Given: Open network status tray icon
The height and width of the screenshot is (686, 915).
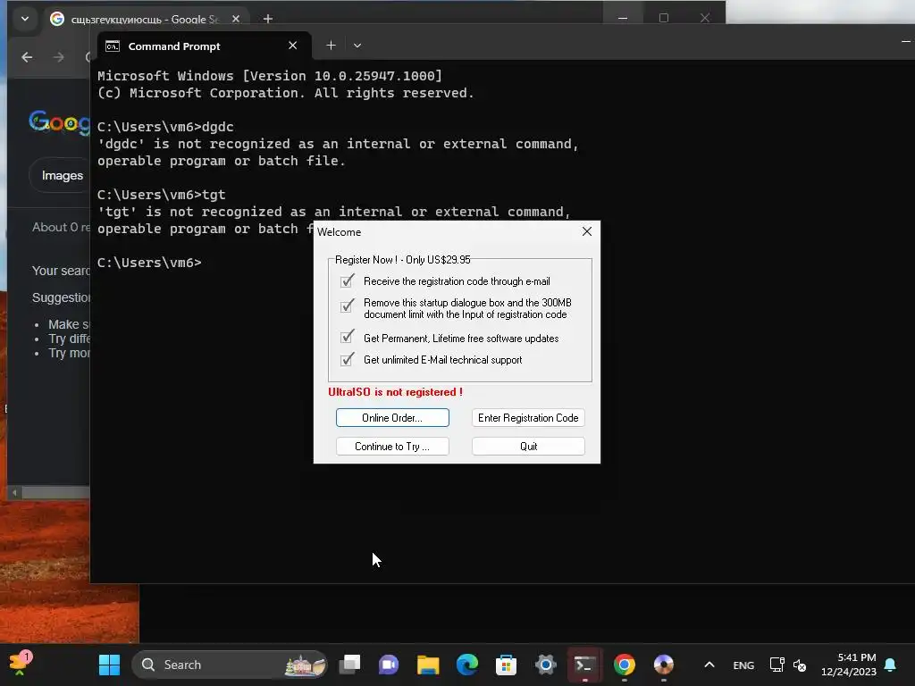Looking at the screenshot, I should tap(776, 665).
